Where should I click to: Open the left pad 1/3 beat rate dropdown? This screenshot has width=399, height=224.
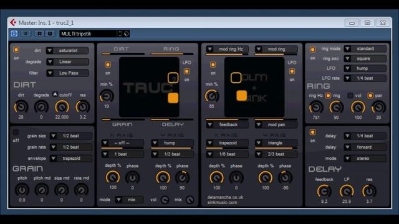point(172,154)
